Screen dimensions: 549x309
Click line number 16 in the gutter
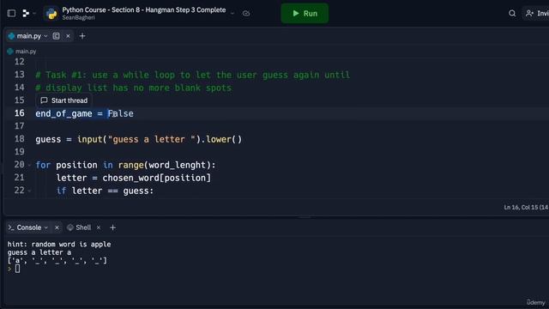[20, 113]
